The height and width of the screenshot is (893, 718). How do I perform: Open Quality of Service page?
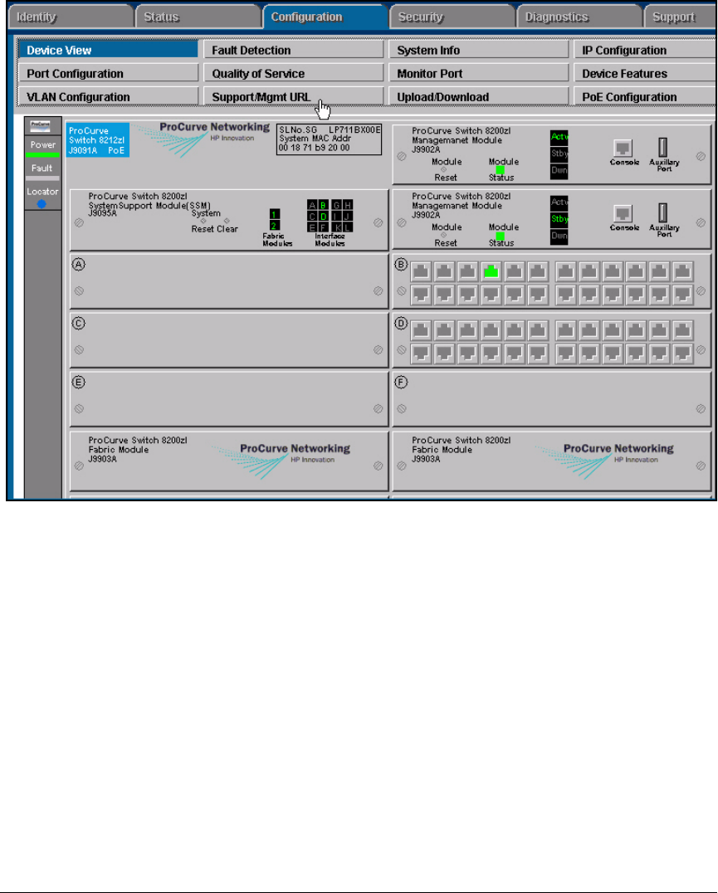click(293, 74)
